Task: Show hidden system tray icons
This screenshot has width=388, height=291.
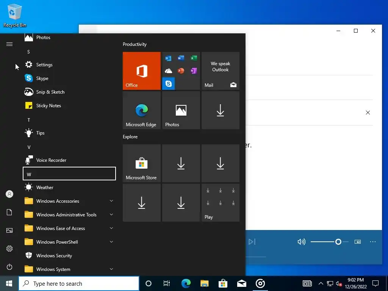Action: 321,283
